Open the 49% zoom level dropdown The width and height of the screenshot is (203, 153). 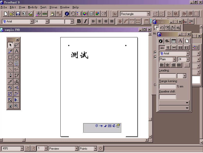click(x=22, y=148)
